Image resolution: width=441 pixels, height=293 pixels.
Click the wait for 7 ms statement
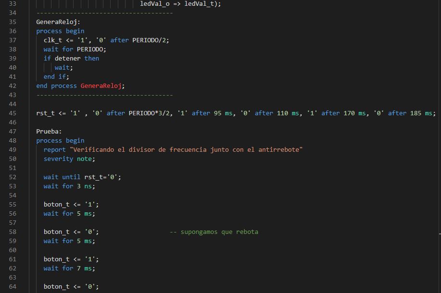69,268
